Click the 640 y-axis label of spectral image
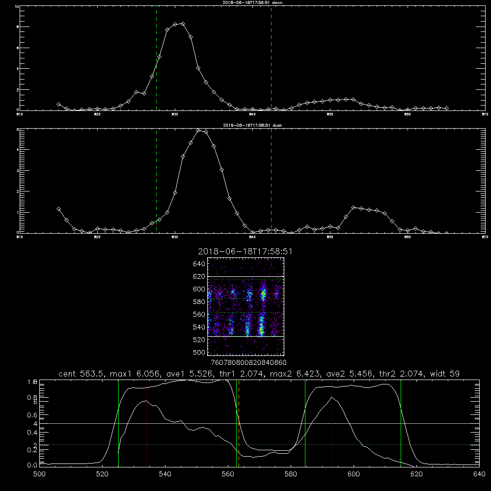491x491 pixels. click(x=199, y=264)
